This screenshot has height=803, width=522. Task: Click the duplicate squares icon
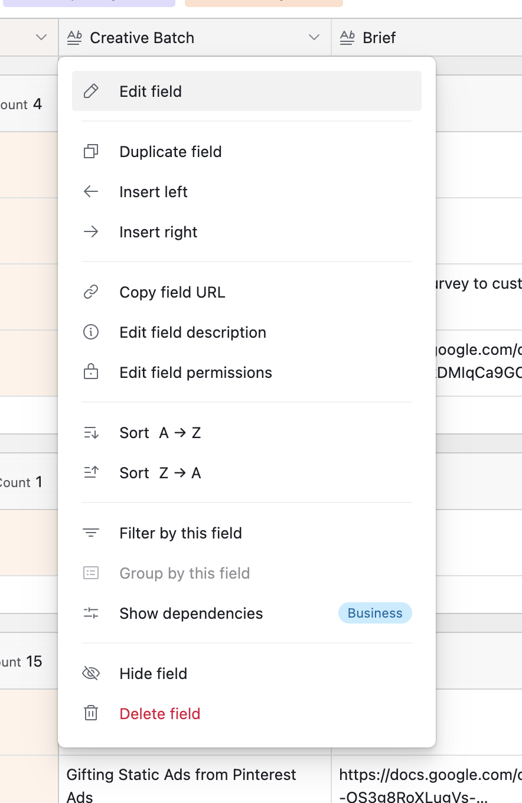[91, 152]
